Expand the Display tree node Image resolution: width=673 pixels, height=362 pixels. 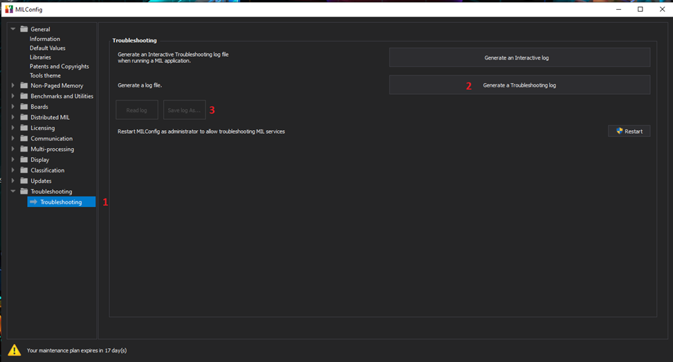[x=13, y=160]
